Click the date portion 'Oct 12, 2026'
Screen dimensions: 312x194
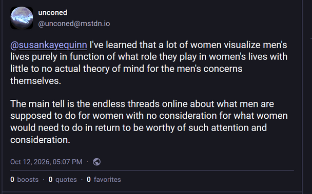pos(30,162)
